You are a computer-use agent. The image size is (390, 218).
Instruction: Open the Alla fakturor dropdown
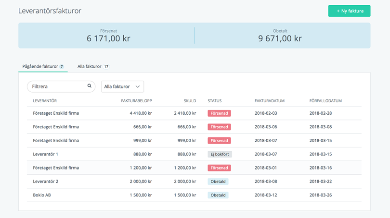click(122, 86)
